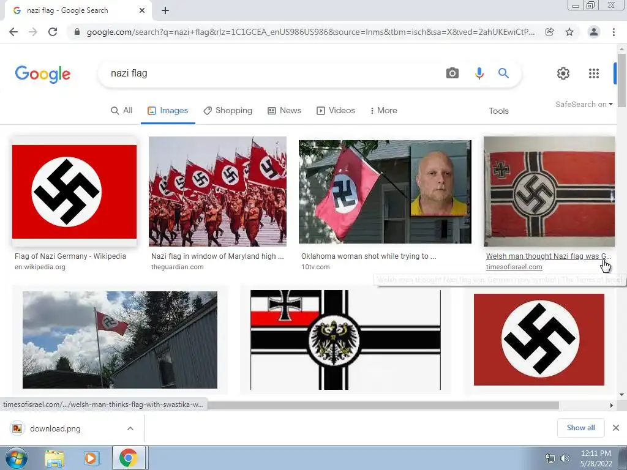Open the en.wikipedia.org source link
Screen dimensions: 627x470
40,267
